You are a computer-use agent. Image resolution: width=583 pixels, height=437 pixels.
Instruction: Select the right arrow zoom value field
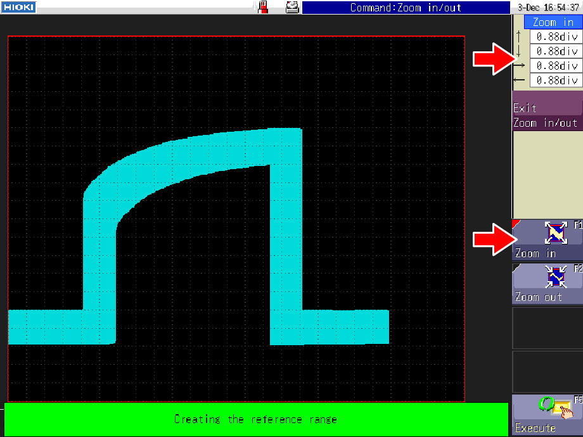(x=556, y=66)
